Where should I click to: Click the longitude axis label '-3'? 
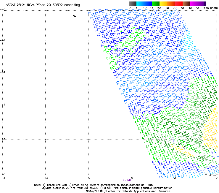(x=174, y=178)
